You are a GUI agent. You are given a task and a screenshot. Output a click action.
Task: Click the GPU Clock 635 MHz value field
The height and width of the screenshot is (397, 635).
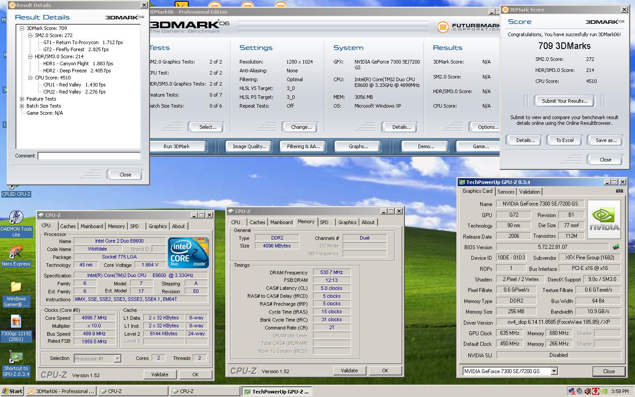pyautogui.click(x=510, y=333)
